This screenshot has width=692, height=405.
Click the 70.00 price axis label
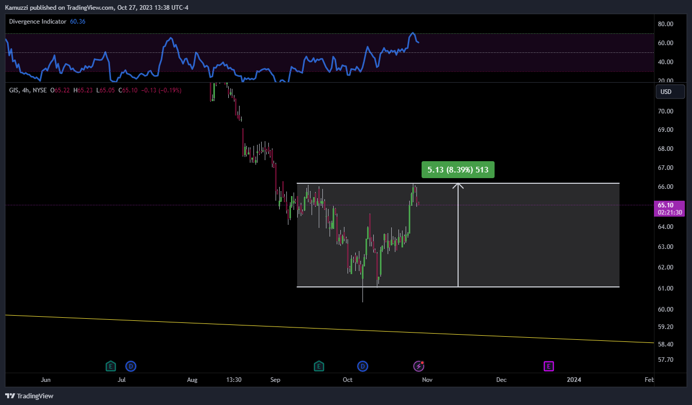(x=666, y=111)
